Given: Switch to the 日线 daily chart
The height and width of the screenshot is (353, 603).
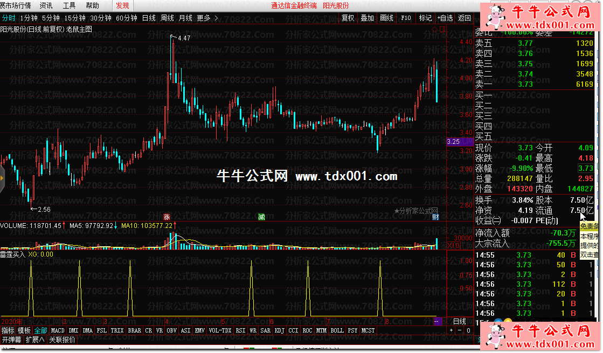Looking at the screenshot, I should [x=149, y=18].
